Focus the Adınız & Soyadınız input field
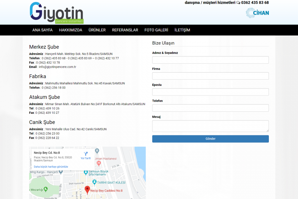Image resolution: width=298 pixels, height=199 pixels. (210, 60)
